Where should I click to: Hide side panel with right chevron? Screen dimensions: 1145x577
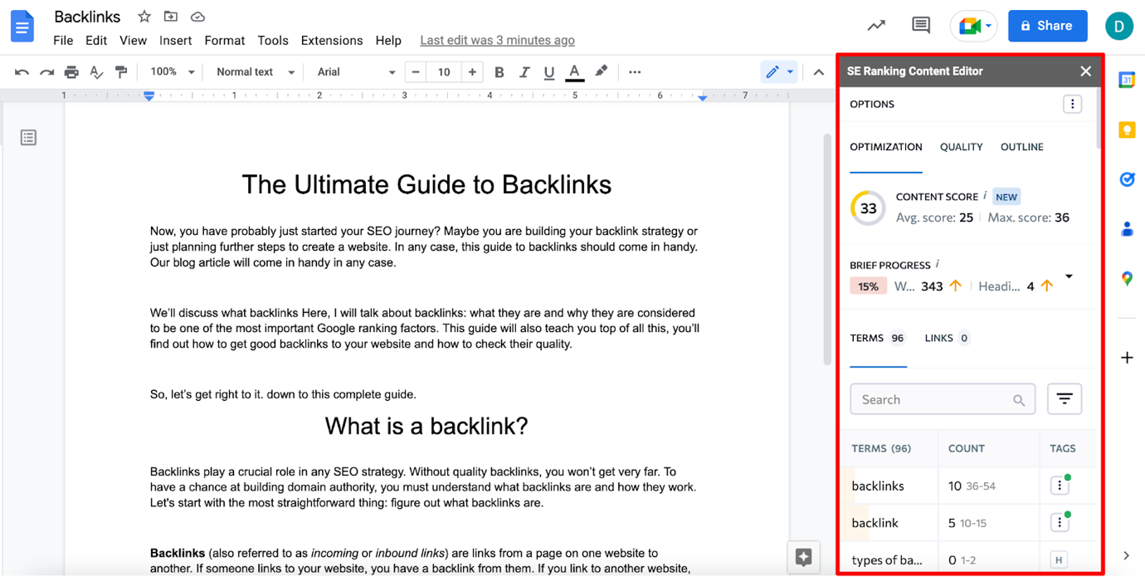(x=1126, y=555)
